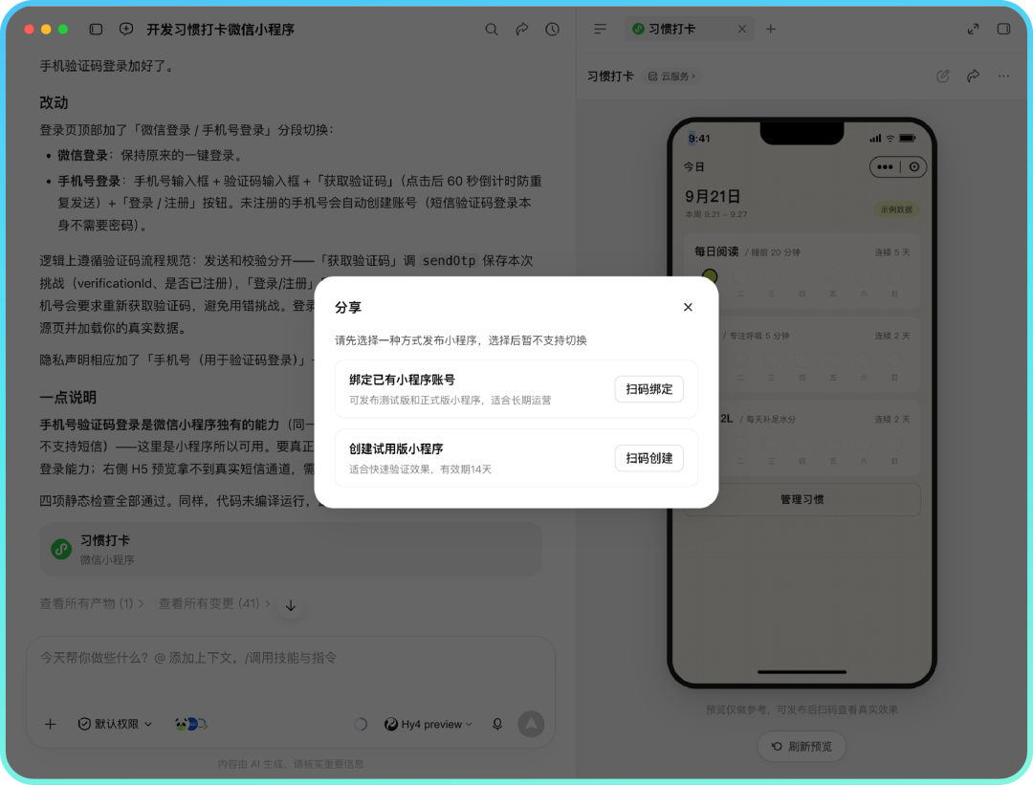Click the 创建试用版小程序 option title
This screenshot has width=1033, height=785.
[x=396, y=448]
